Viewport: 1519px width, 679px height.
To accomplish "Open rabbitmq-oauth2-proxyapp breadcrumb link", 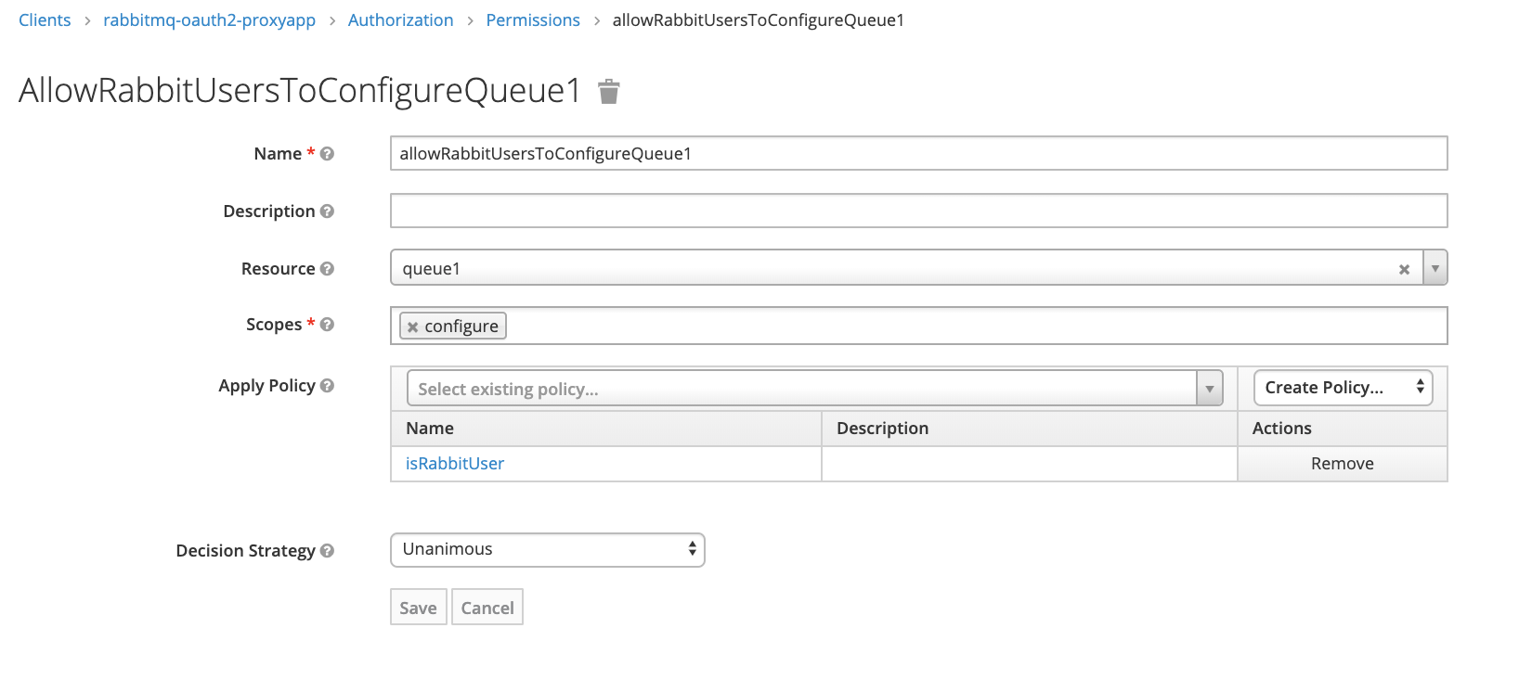I will (209, 20).
